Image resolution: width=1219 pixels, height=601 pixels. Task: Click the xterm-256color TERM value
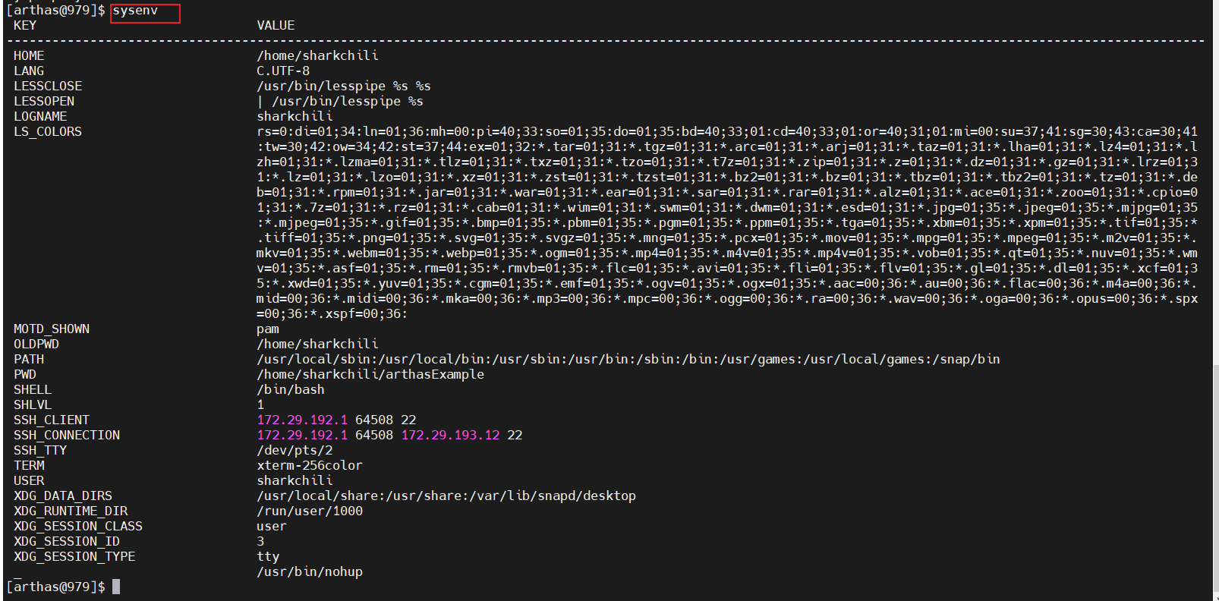tap(310, 465)
